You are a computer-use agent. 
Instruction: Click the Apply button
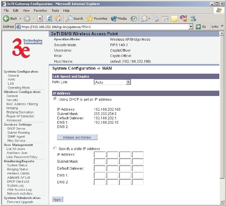[57, 199]
